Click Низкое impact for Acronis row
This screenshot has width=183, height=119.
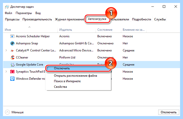pos(128,36)
